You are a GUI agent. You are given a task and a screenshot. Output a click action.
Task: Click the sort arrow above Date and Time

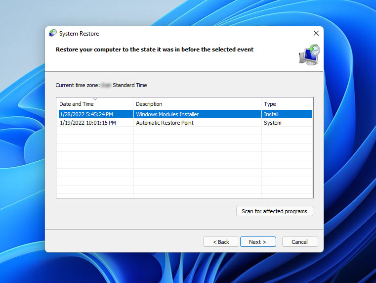tap(95, 99)
